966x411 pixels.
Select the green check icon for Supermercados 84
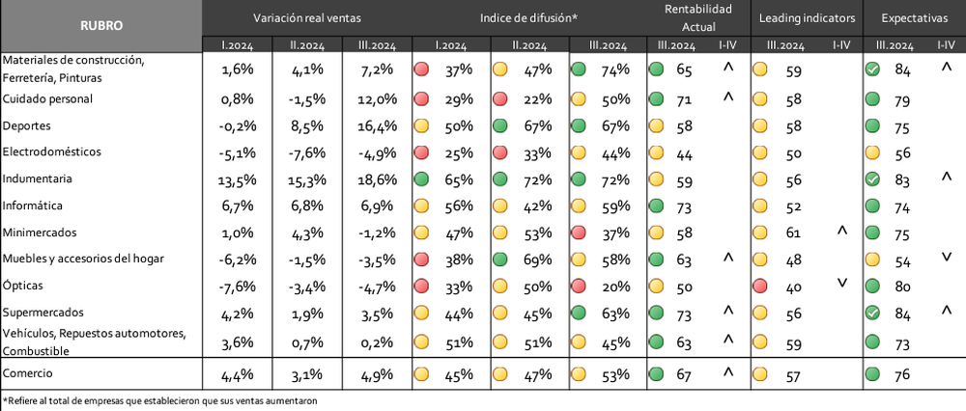tap(871, 313)
